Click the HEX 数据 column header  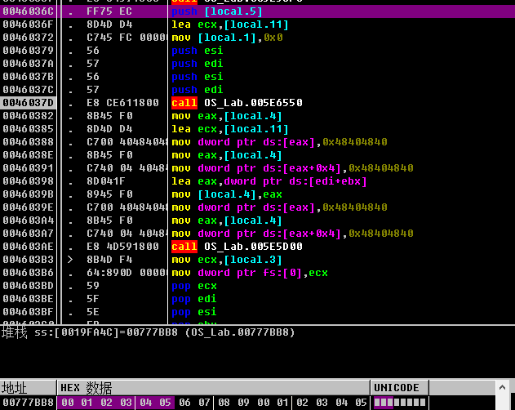point(214,388)
